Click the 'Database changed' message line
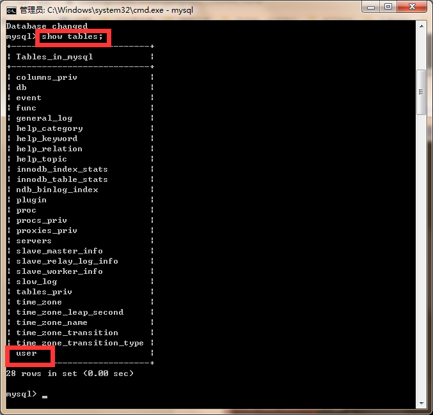The width and height of the screenshot is (433, 415). click(47, 26)
